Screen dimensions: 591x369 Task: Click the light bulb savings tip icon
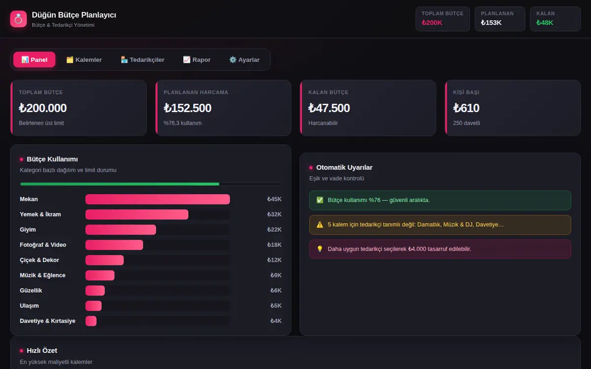coord(320,249)
